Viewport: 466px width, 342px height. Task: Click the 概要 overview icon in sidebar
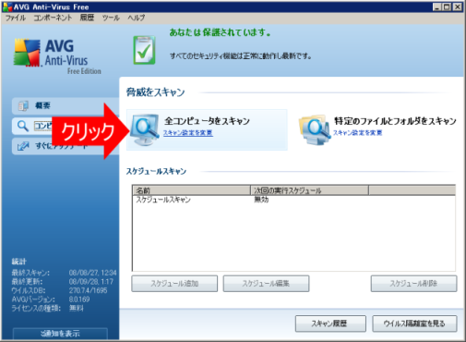[x=23, y=105]
